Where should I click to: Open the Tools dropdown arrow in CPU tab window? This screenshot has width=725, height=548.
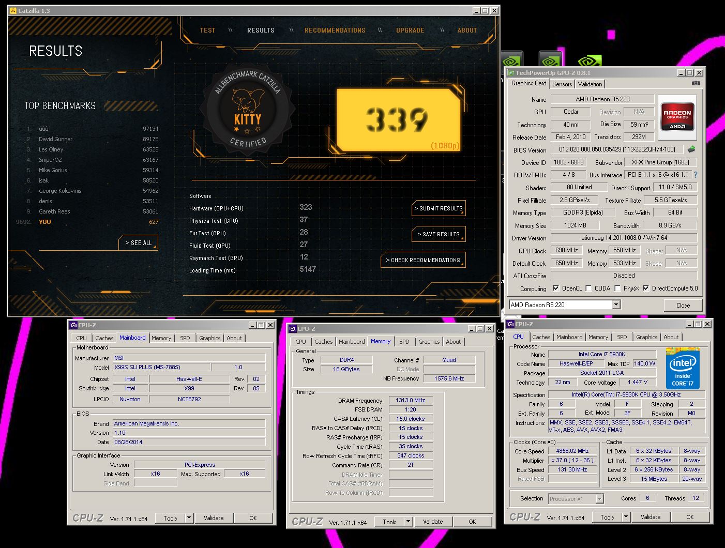[626, 517]
